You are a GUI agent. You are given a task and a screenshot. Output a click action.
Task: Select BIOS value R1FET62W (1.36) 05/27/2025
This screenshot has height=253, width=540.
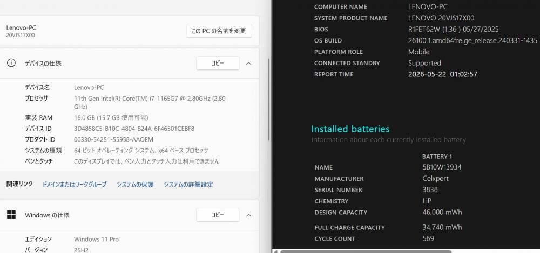(453, 29)
